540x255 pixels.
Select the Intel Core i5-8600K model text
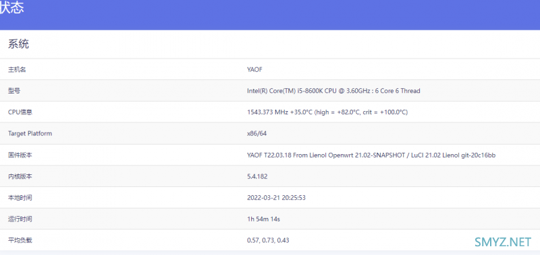pyautogui.click(x=333, y=91)
